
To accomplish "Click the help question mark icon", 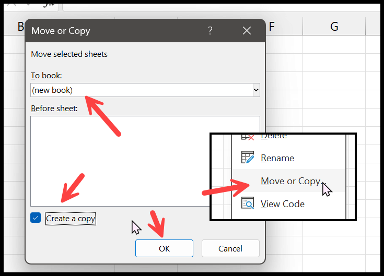I will click(x=210, y=31).
